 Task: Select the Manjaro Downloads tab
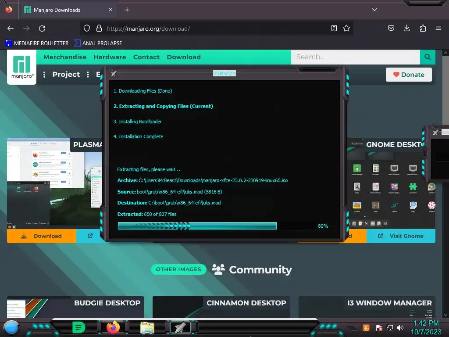(x=68, y=10)
